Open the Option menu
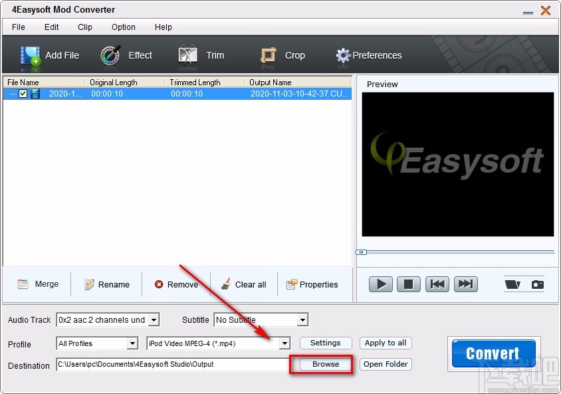The height and width of the screenshot is (394, 561). tap(123, 27)
